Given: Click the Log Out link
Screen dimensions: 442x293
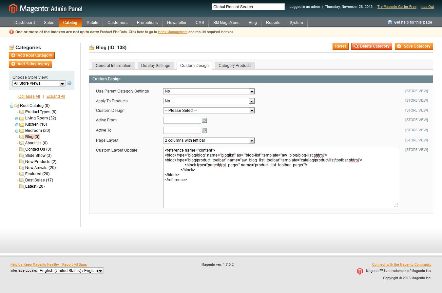Looking at the screenshot, I should click(x=428, y=7).
